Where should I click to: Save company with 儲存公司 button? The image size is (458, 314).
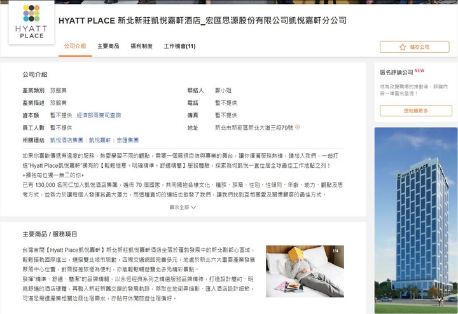(x=415, y=47)
